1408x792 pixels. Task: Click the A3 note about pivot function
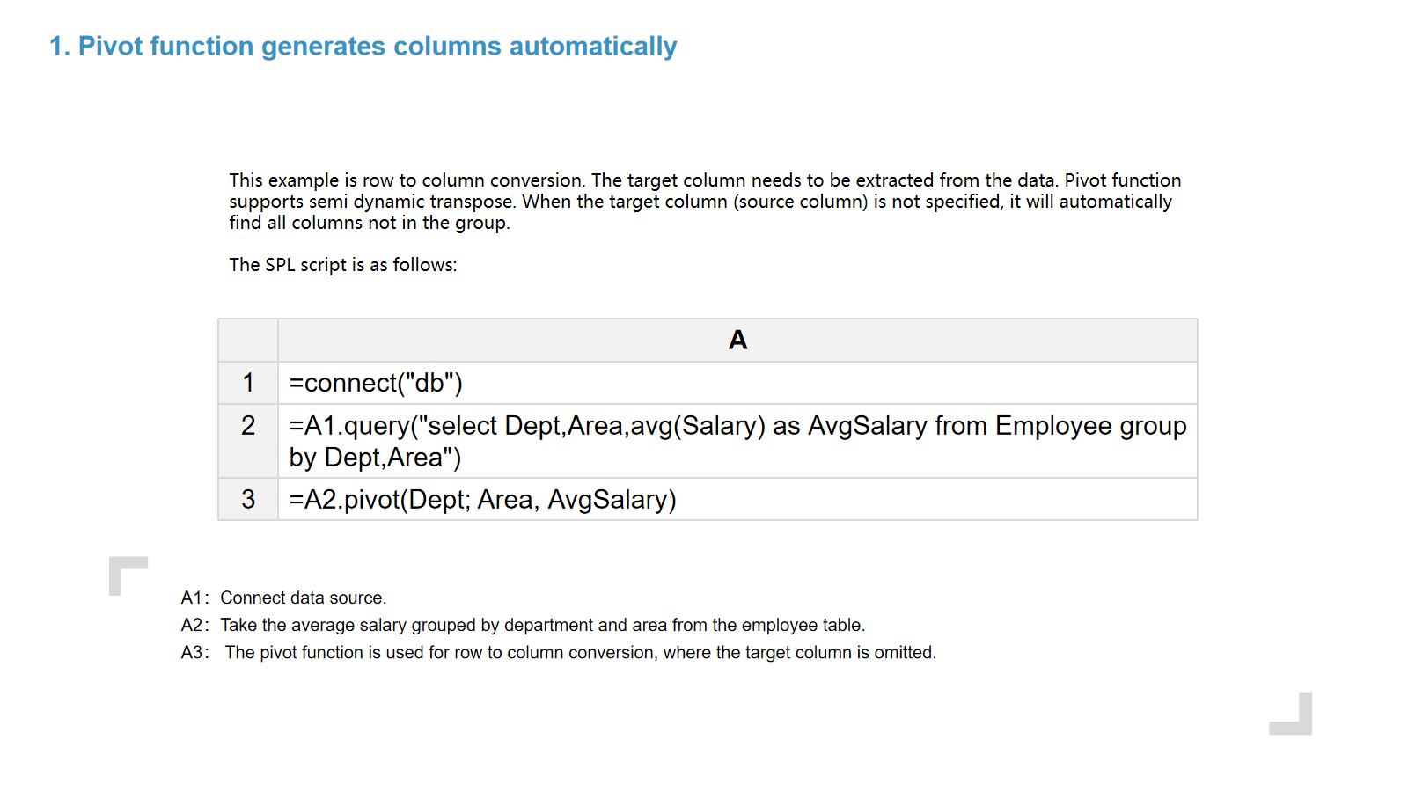pyautogui.click(x=580, y=653)
